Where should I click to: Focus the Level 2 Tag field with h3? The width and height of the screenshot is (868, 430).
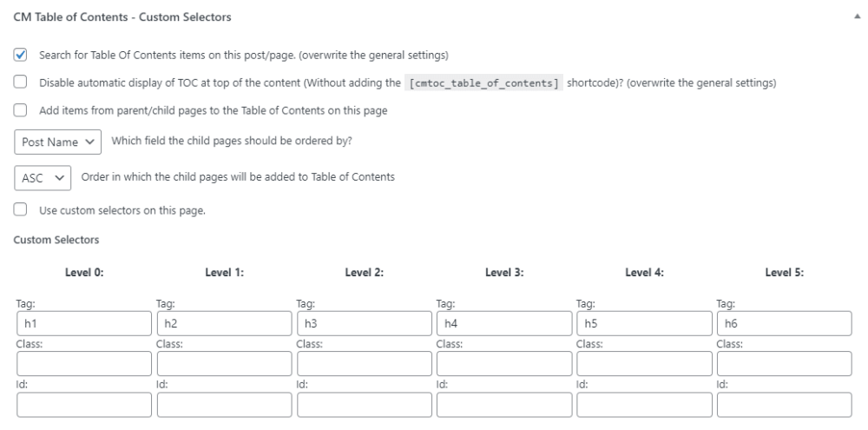[x=364, y=324]
